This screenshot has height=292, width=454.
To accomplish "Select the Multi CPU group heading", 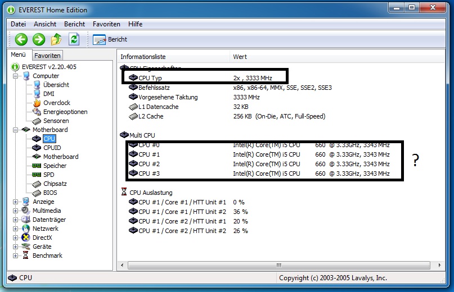I will (x=137, y=135).
